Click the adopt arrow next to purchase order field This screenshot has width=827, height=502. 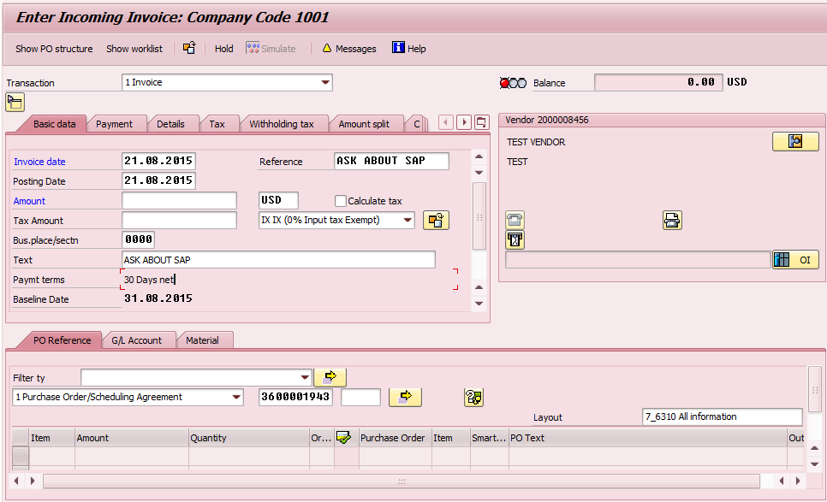tap(404, 397)
